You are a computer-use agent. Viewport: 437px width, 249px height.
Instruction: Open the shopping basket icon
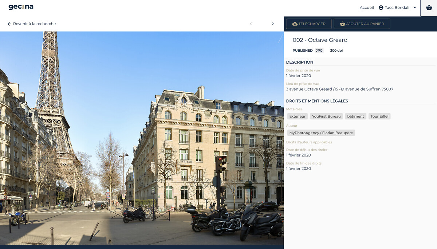(x=429, y=8)
